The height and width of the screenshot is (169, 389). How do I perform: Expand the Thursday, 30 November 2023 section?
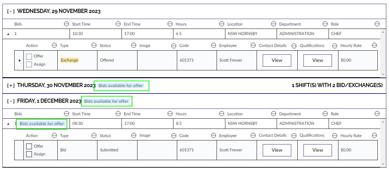pyautogui.click(x=11, y=86)
